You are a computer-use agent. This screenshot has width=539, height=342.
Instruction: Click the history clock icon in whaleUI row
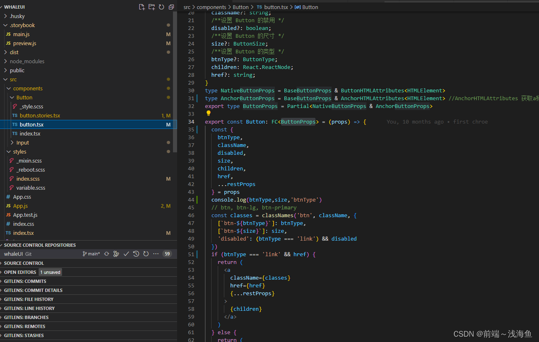pyautogui.click(x=136, y=254)
